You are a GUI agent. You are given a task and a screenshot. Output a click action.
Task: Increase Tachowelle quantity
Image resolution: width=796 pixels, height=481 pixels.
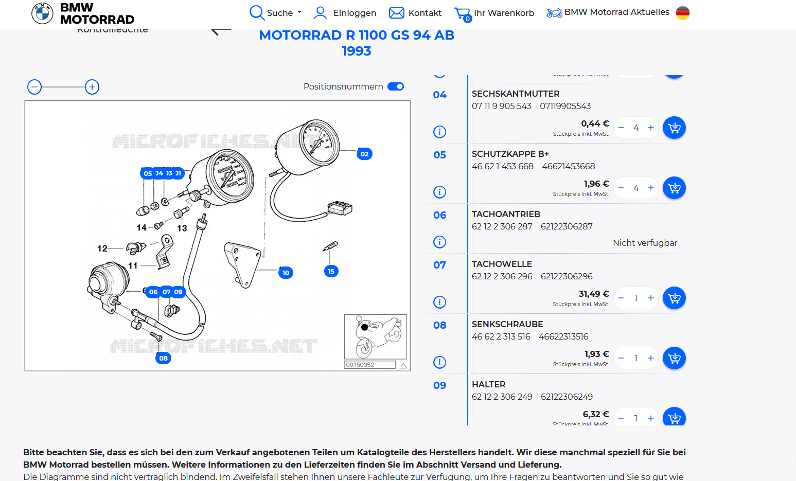[651, 298]
